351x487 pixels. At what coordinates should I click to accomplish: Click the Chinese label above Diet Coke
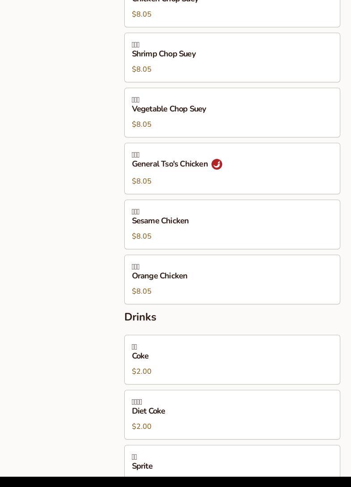(137, 402)
